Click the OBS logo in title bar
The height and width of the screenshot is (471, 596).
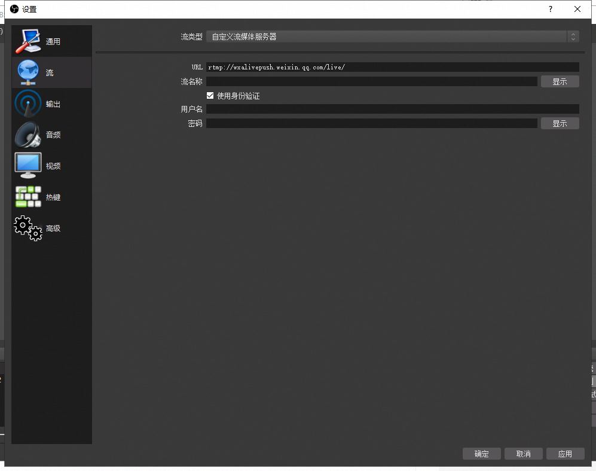(x=14, y=9)
